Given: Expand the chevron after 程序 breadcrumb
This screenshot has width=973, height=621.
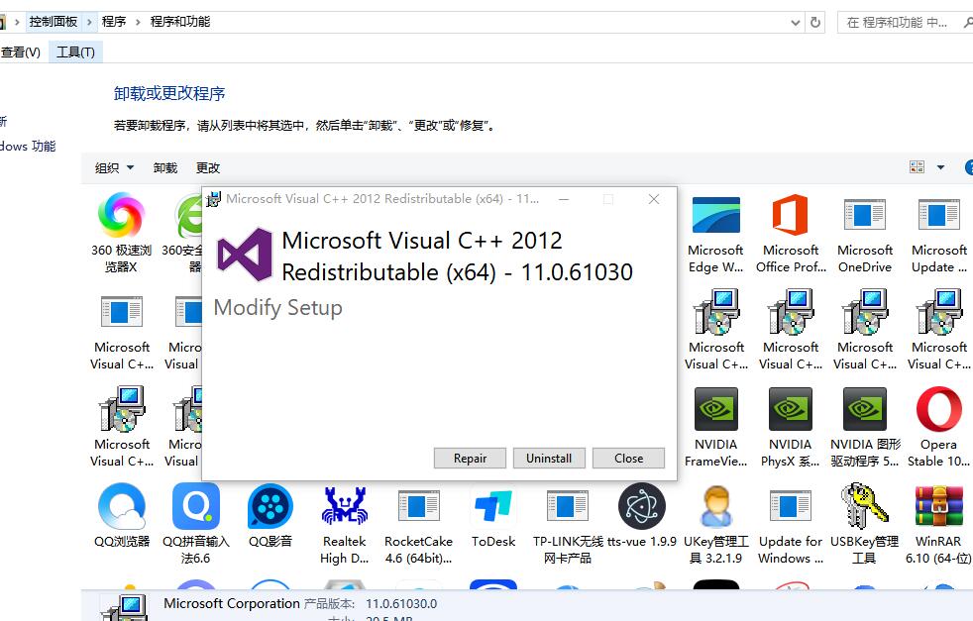Looking at the screenshot, I should pos(138,23).
